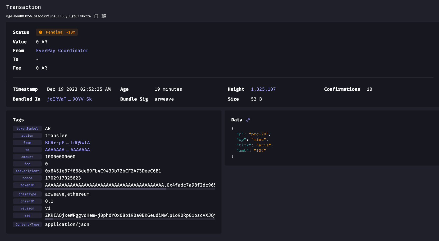The height and width of the screenshot is (241, 439).
Task: Open sender address BCRr-pP … ldQ9wtA
Action: point(67,142)
